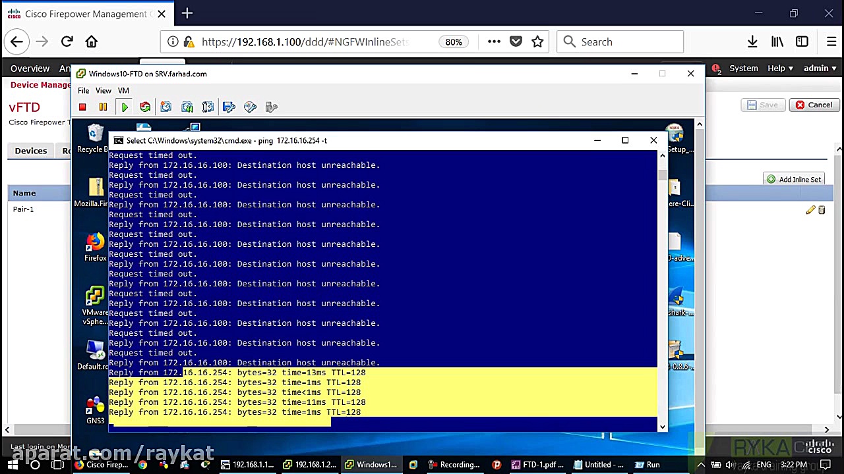Open the admin dropdown in Firepower Management
The image size is (844, 474).
pyautogui.click(x=819, y=68)
